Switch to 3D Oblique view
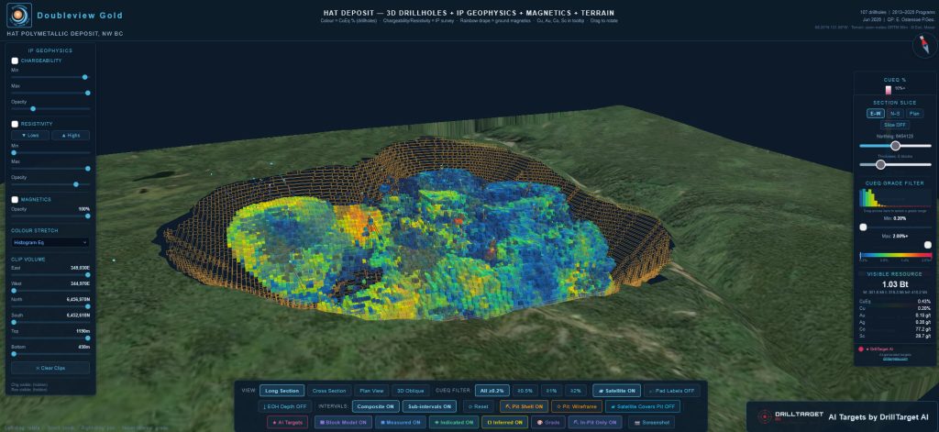The height and width of the screenshot is (432, 939). tap(410, 391)
